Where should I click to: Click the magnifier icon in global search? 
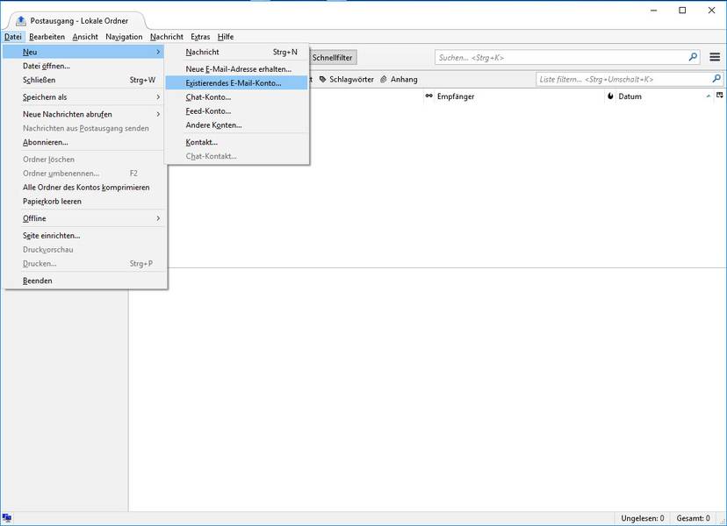pos(693,57)
